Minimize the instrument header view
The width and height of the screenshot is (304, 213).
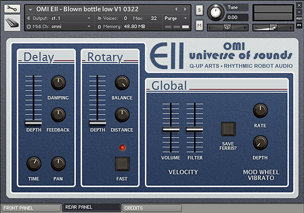click(299, 12)
